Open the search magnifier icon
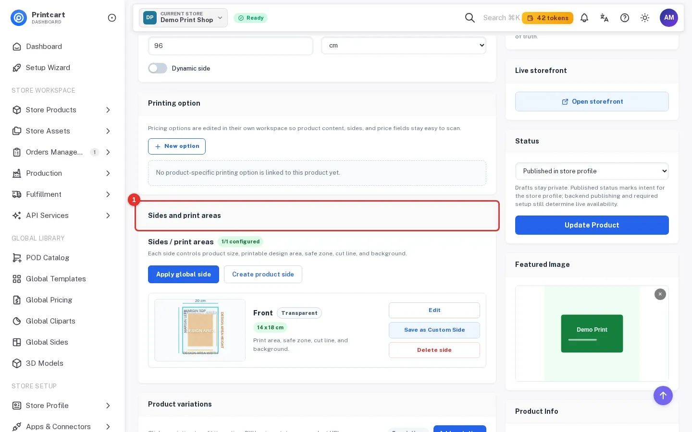The height and width of the screenshot is (432, 692). pos(470,18)
